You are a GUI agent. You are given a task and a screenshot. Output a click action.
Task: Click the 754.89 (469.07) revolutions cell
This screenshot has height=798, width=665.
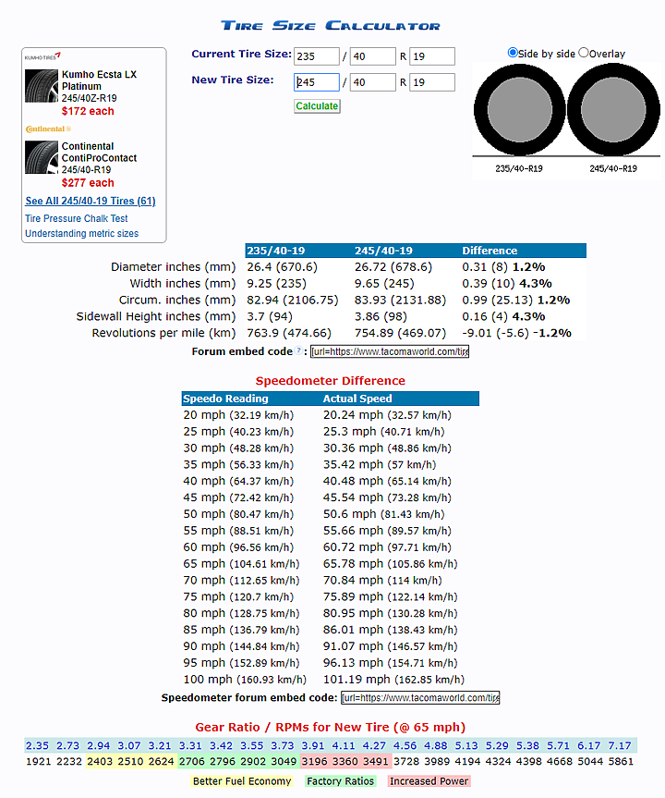[x=400, y=333]
